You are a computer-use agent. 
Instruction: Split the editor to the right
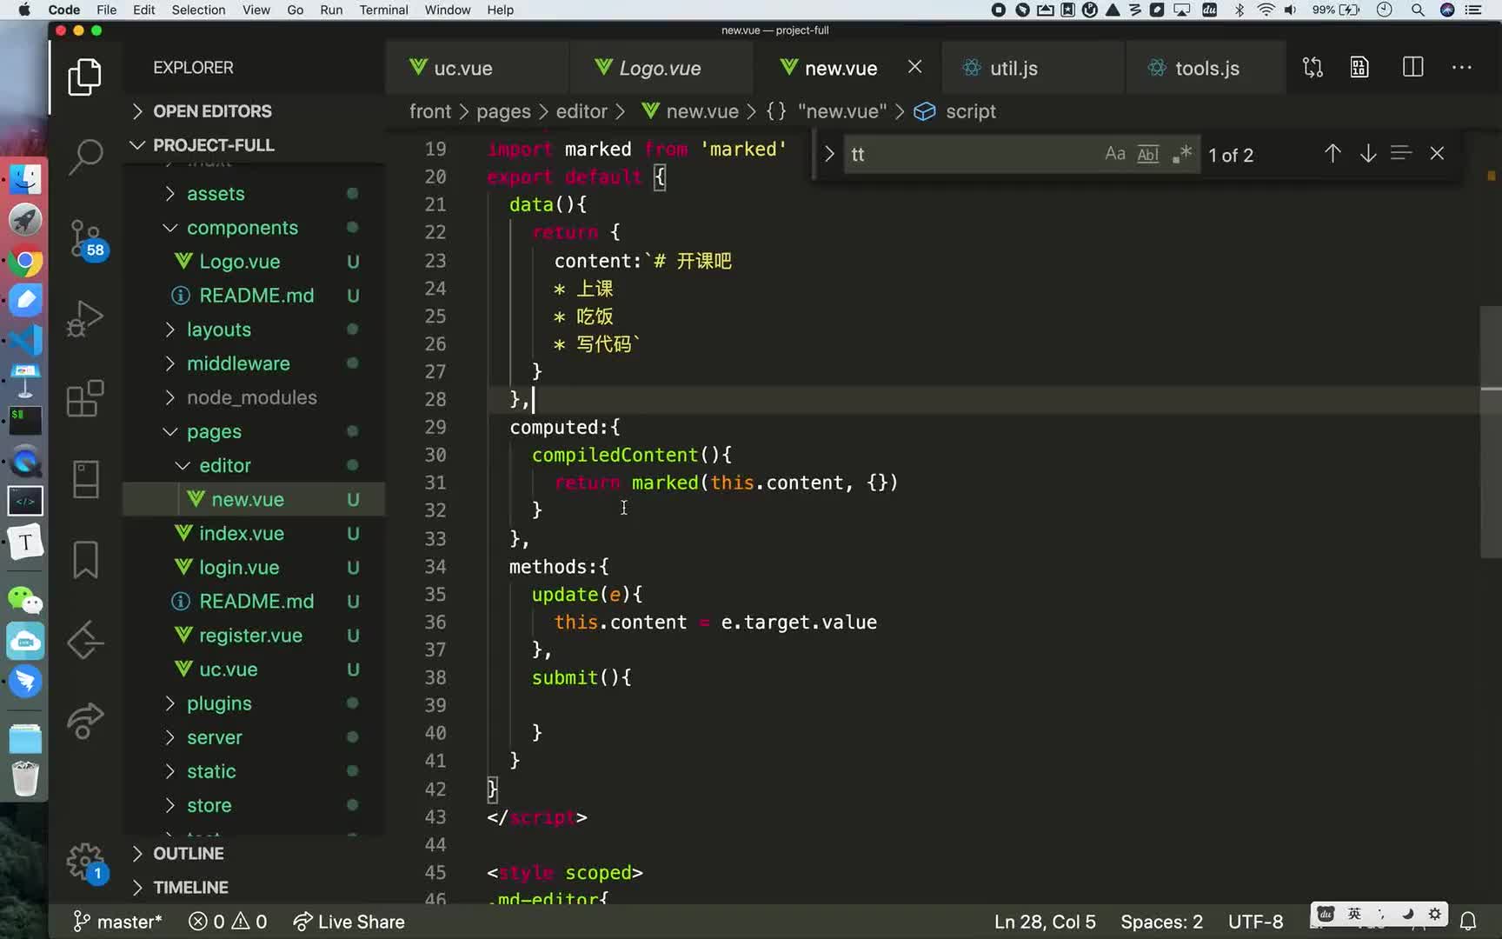tap(1412, 68)
